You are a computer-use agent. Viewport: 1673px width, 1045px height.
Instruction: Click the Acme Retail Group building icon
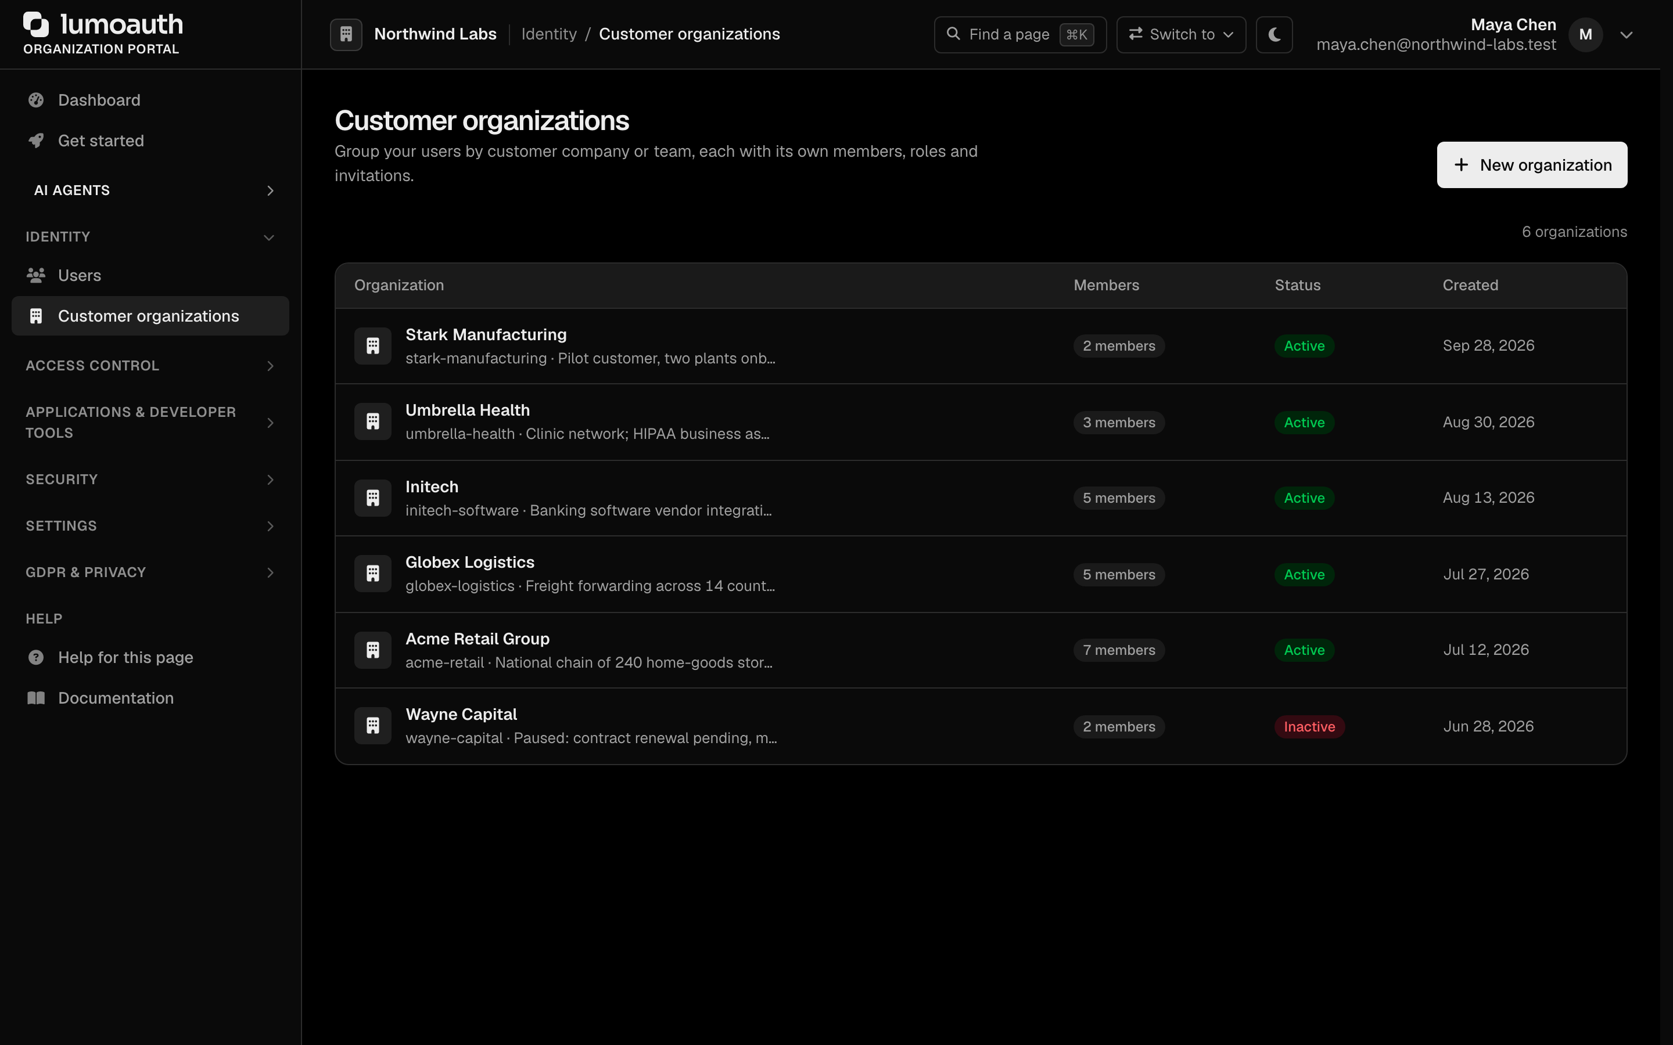pos(374,650)
